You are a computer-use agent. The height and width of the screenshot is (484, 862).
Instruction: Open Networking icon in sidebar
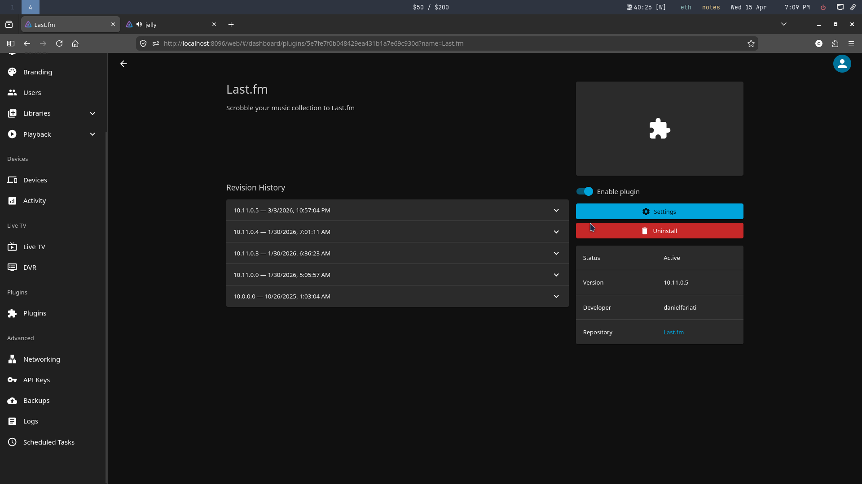(12, 359)
